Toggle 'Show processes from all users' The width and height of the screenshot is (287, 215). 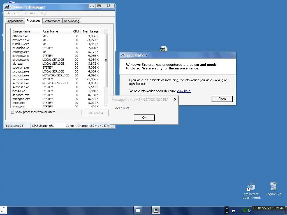coord(12,112)
